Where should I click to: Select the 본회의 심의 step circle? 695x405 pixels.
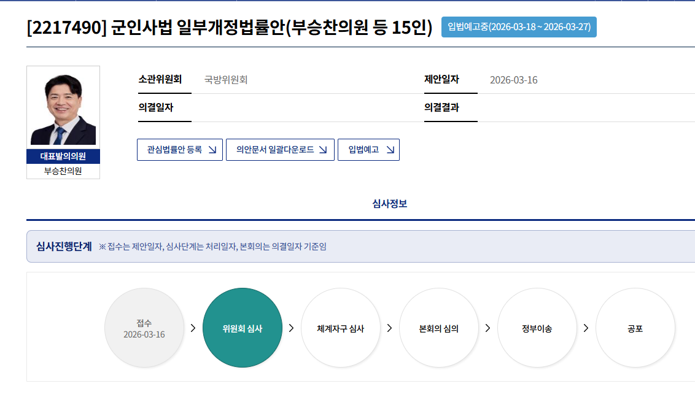pos(439,328)
